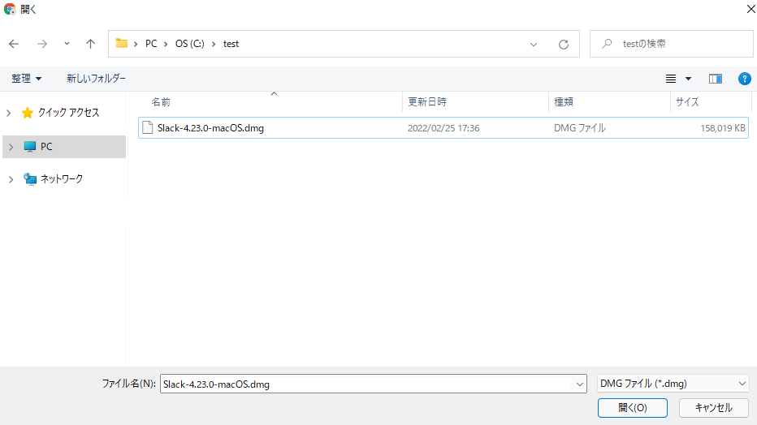Click the date 2022/02/25 17:36
The image size is (757, 425).
tap(443, 128)
